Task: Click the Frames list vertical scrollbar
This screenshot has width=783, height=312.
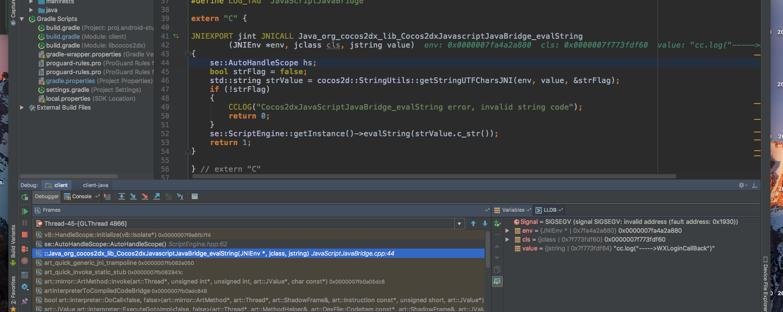Action: (x=488, y=249)
